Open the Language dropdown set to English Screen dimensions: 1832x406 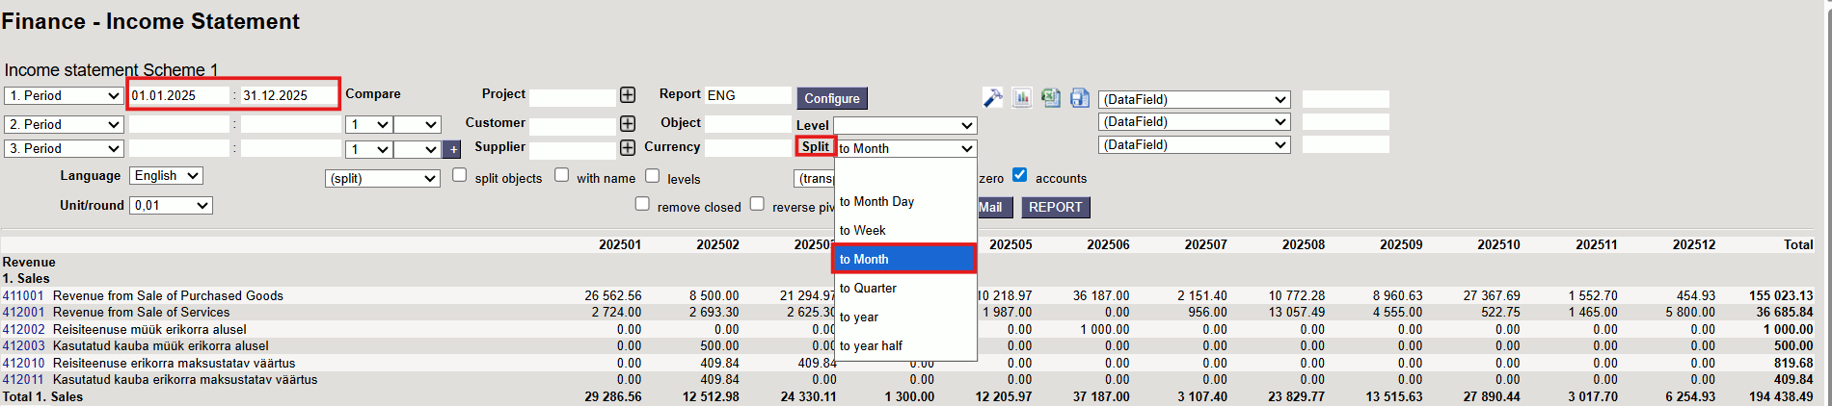(166, 176)
